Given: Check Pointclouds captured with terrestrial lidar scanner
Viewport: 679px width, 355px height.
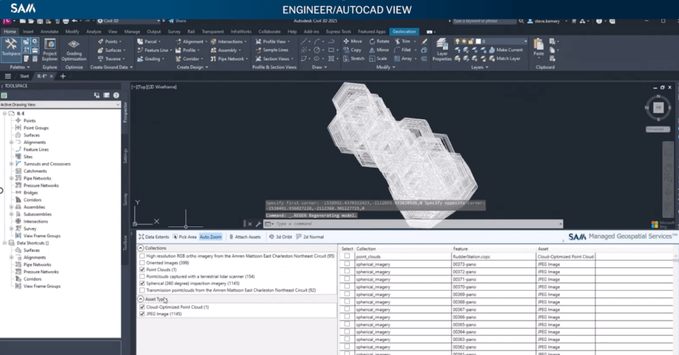Looking at the screenshot, I should point(142,277).
